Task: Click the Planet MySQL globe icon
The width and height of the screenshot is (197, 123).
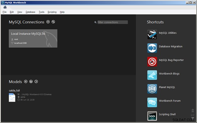Action: tap(152, 89)
